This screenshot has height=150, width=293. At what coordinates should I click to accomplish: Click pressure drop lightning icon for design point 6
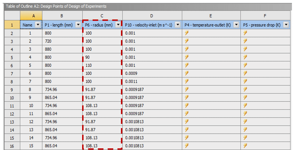point(245,73)
